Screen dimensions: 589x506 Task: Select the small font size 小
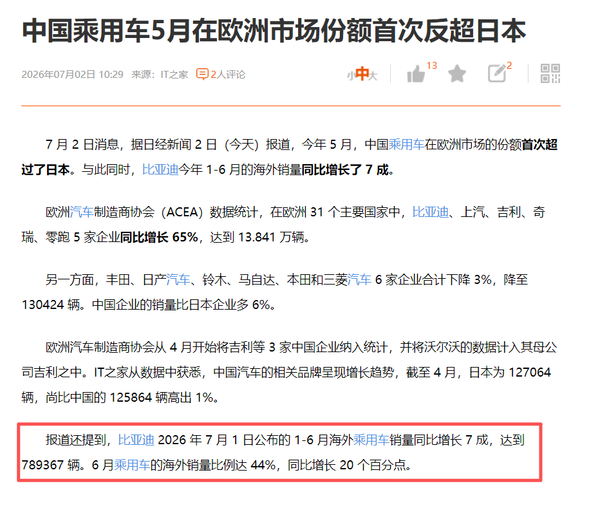click(x=351, y=76)
